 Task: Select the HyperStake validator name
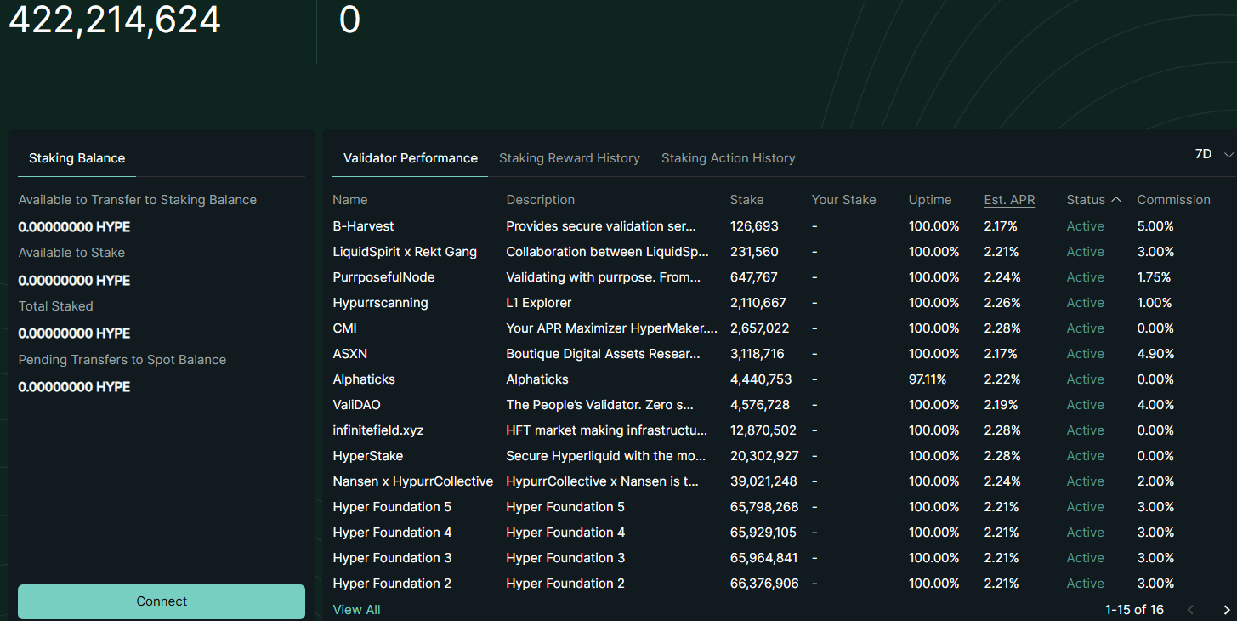pyautogui.click(x=368, y=456)
